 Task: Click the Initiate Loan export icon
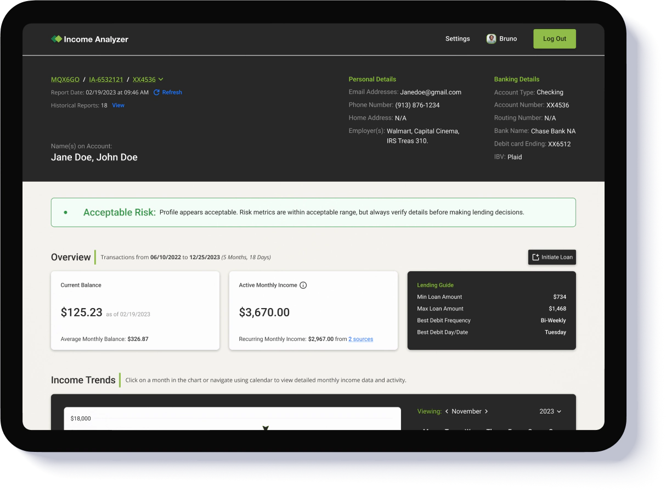click(x=535, y=257)
